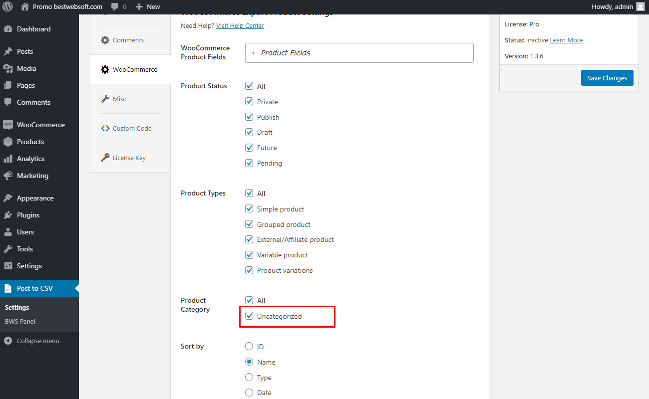This screenshot has width=649, height=399.
Task: Switch to the WooCommerce settings tab
Action: [x=130, y=70]
